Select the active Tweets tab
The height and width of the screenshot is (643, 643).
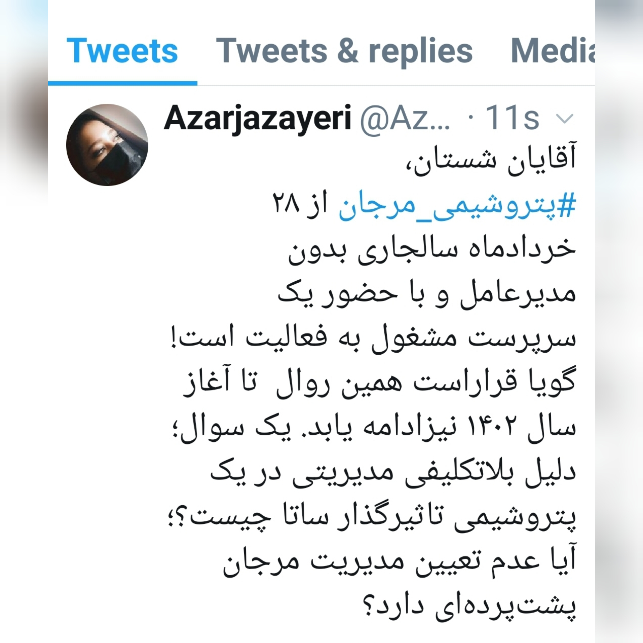tap(122, 50)
